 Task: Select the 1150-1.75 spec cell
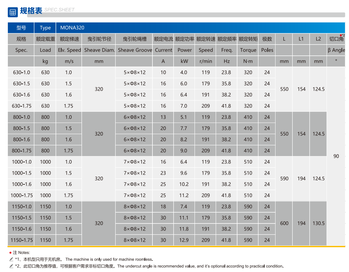21,240
